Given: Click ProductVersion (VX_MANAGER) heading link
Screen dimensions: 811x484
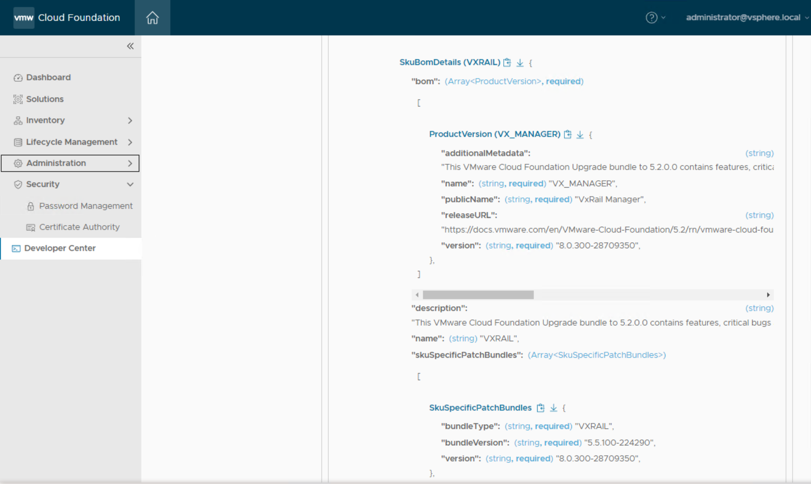Looking at the screenshot, I should [495, 134].
